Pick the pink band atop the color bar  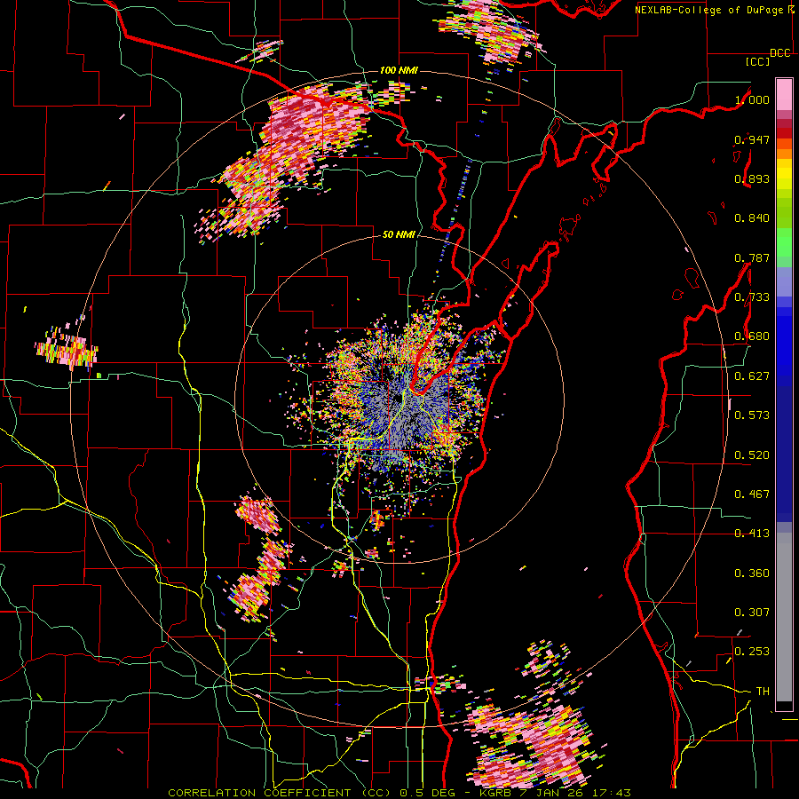tap(784, 95)
